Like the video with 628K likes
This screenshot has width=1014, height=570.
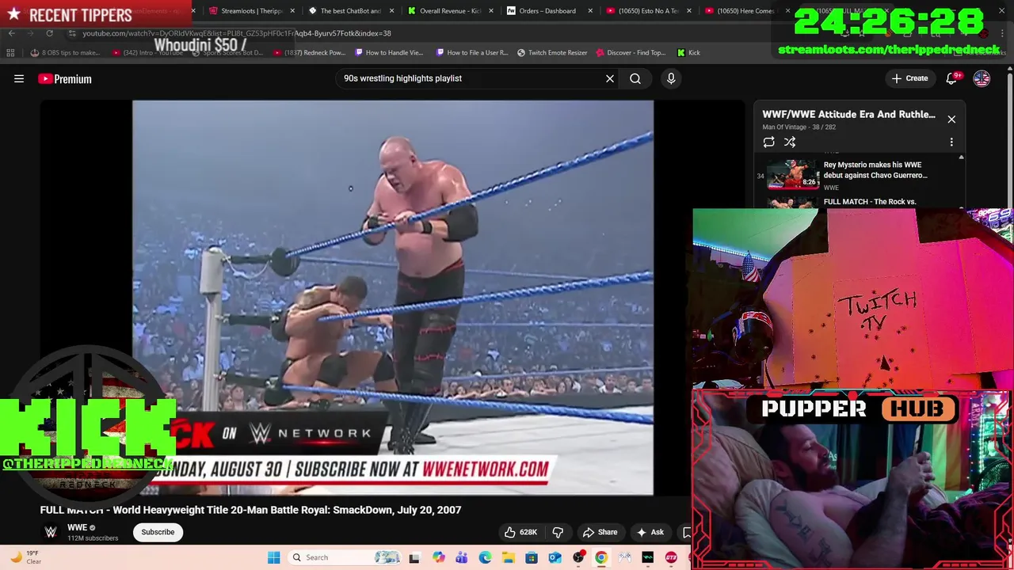[520, 532]
